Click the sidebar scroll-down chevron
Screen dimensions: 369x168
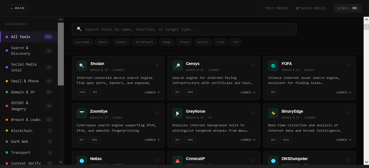61,162
